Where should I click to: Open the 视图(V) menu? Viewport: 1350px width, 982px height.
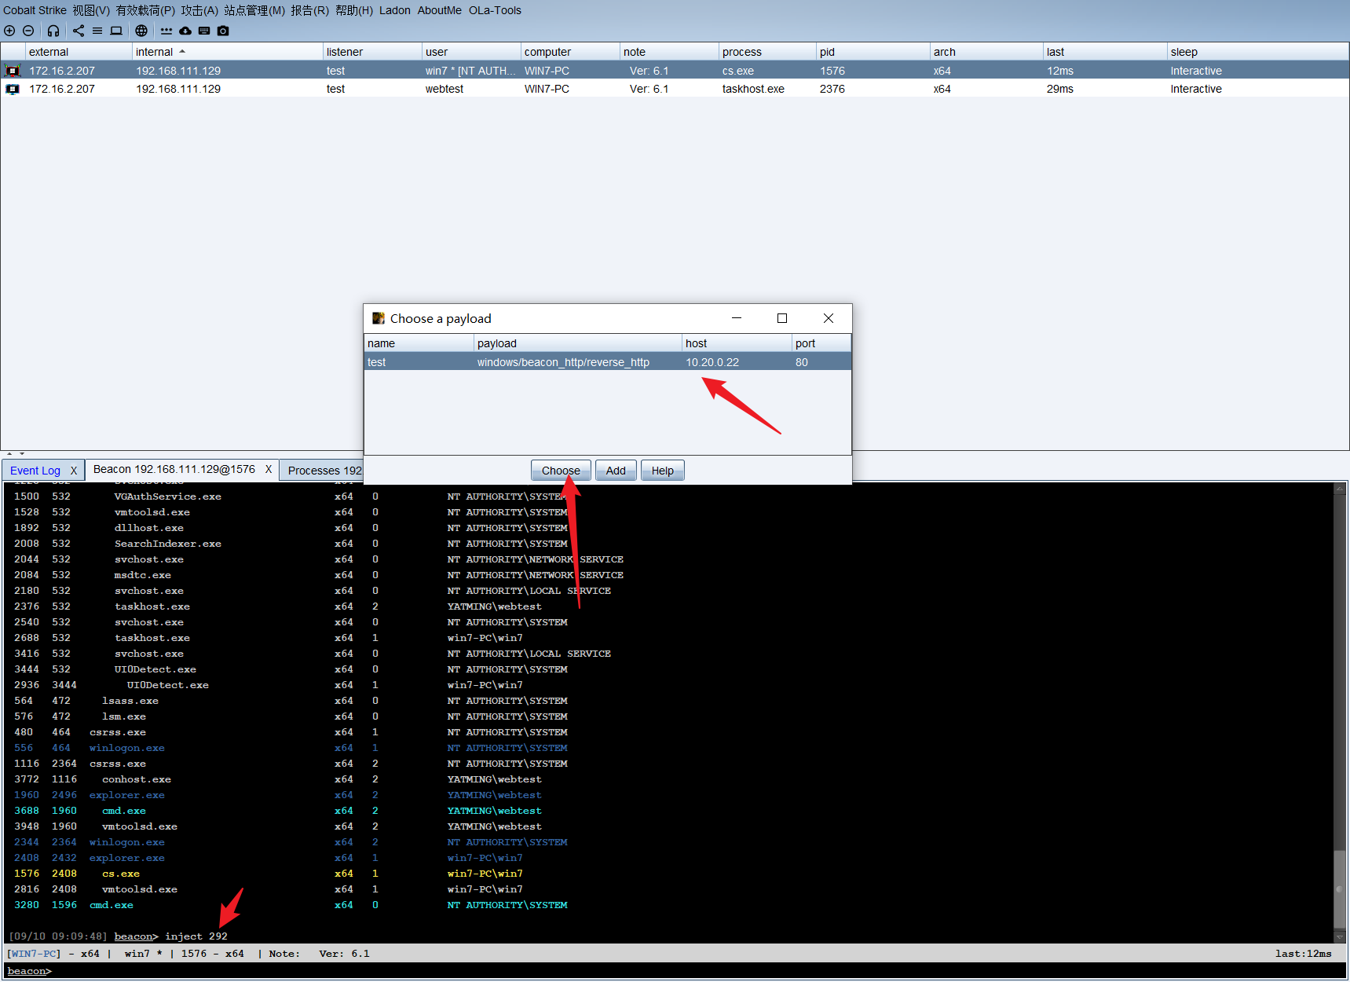(91, 10)
